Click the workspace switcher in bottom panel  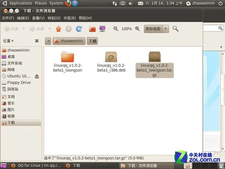click(x=188, y=166)
